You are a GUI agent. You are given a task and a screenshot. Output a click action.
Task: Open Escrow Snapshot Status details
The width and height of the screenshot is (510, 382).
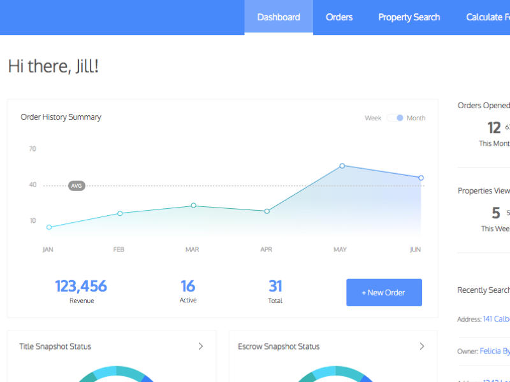tap(421, 346)
